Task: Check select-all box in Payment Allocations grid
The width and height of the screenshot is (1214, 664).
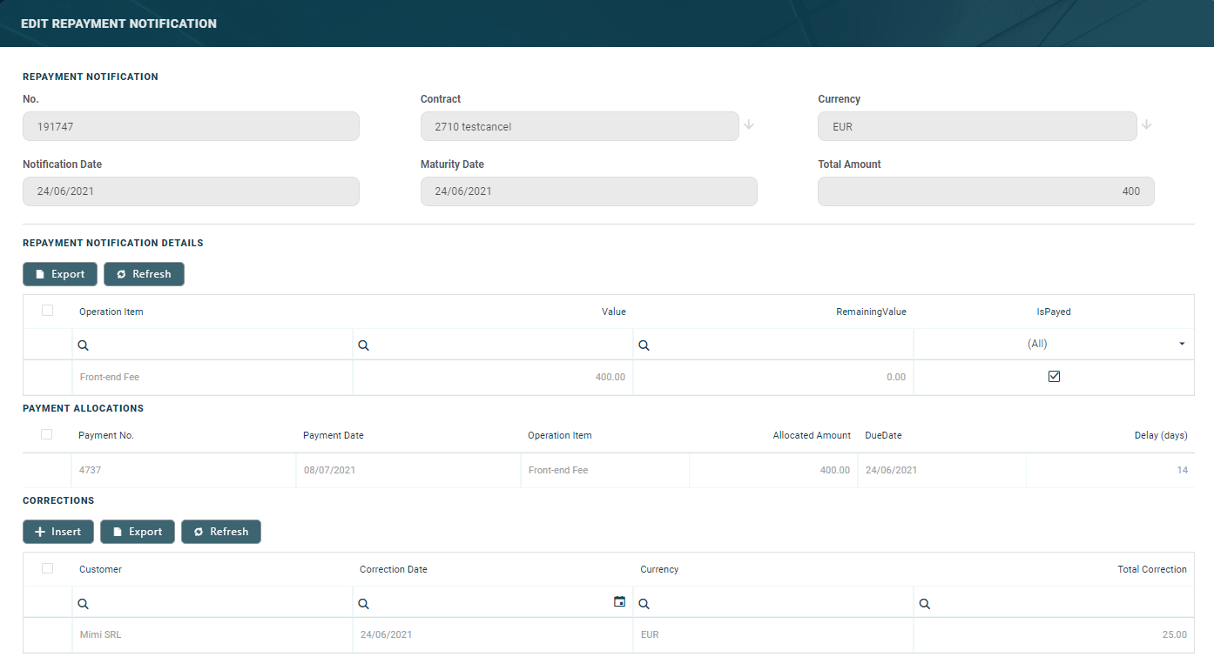Action: (x=47, y=434)
